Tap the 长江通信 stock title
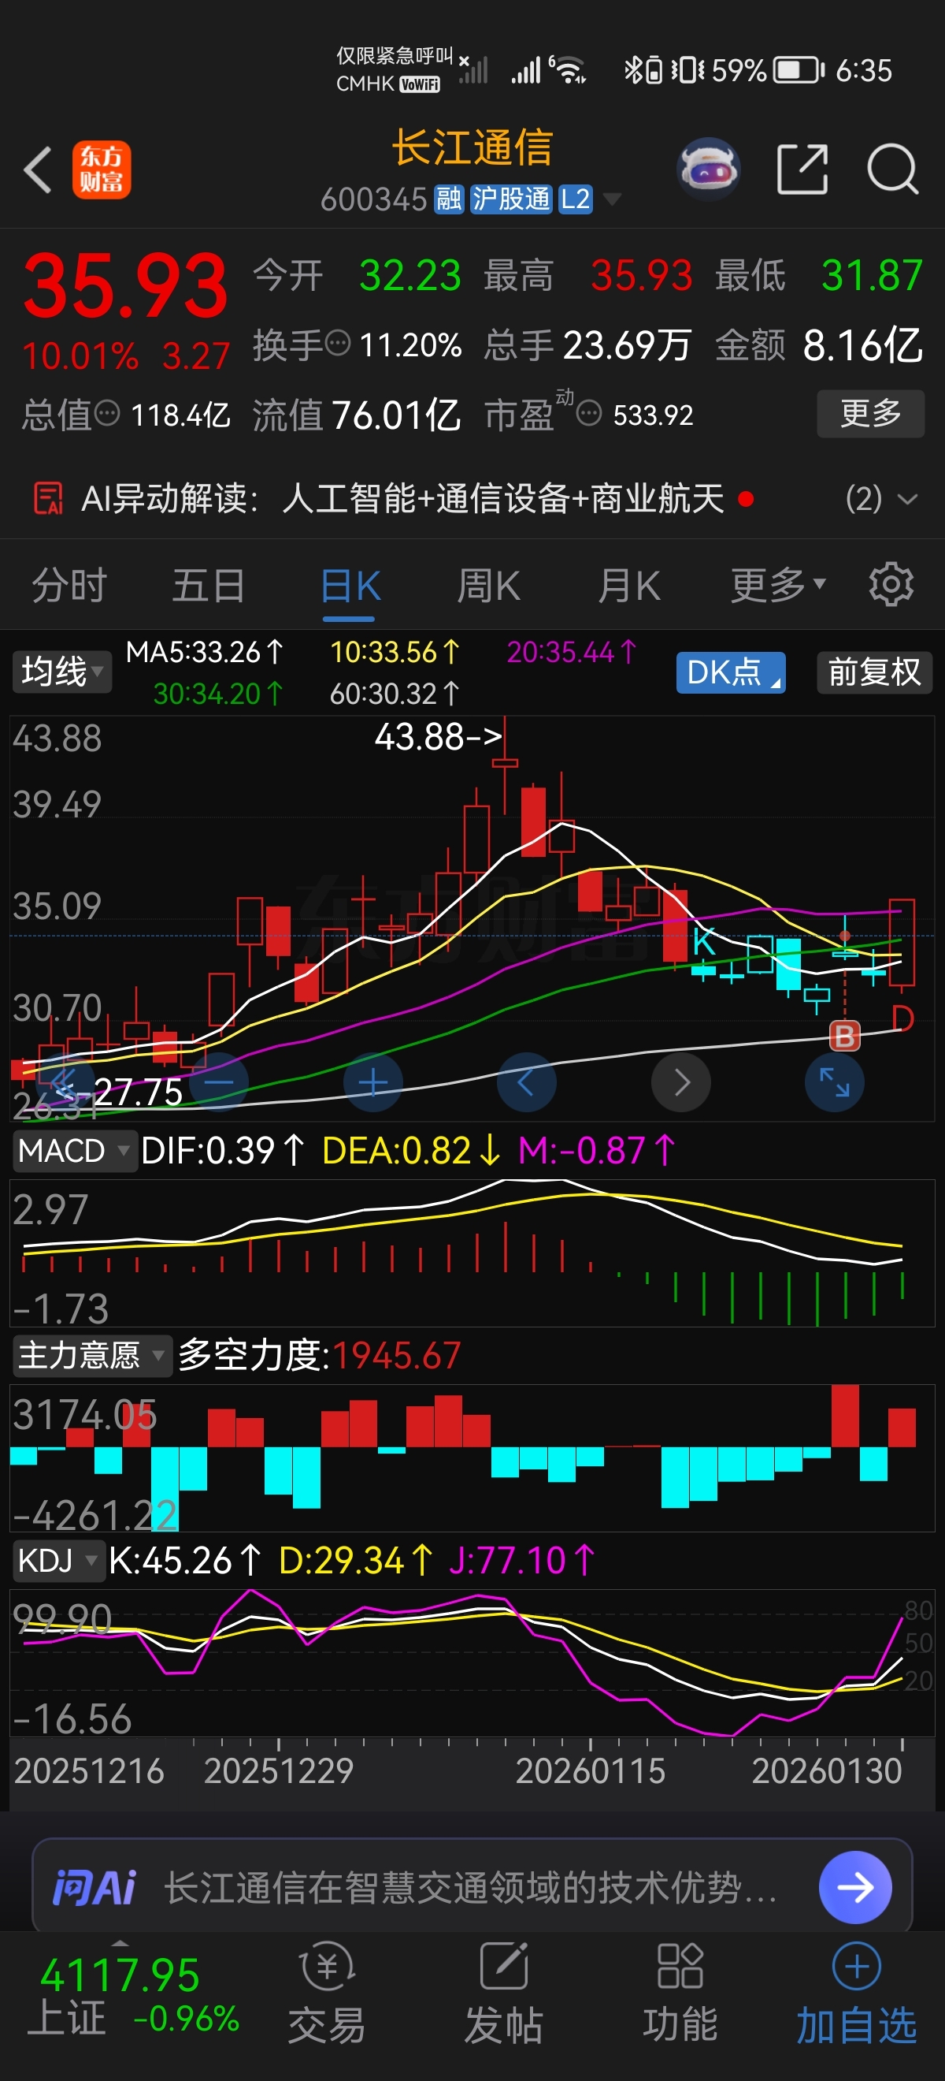Viewport: 945px width, 2081px height. point(472,147)
